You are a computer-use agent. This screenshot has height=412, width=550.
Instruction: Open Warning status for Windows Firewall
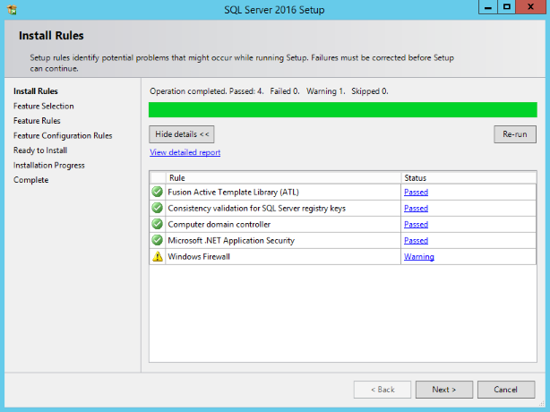coord(419,257)
